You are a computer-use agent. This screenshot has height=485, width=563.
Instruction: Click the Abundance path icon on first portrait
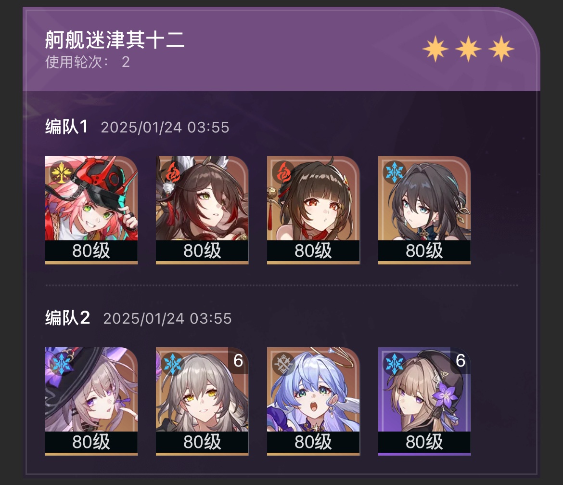point(62,172)
